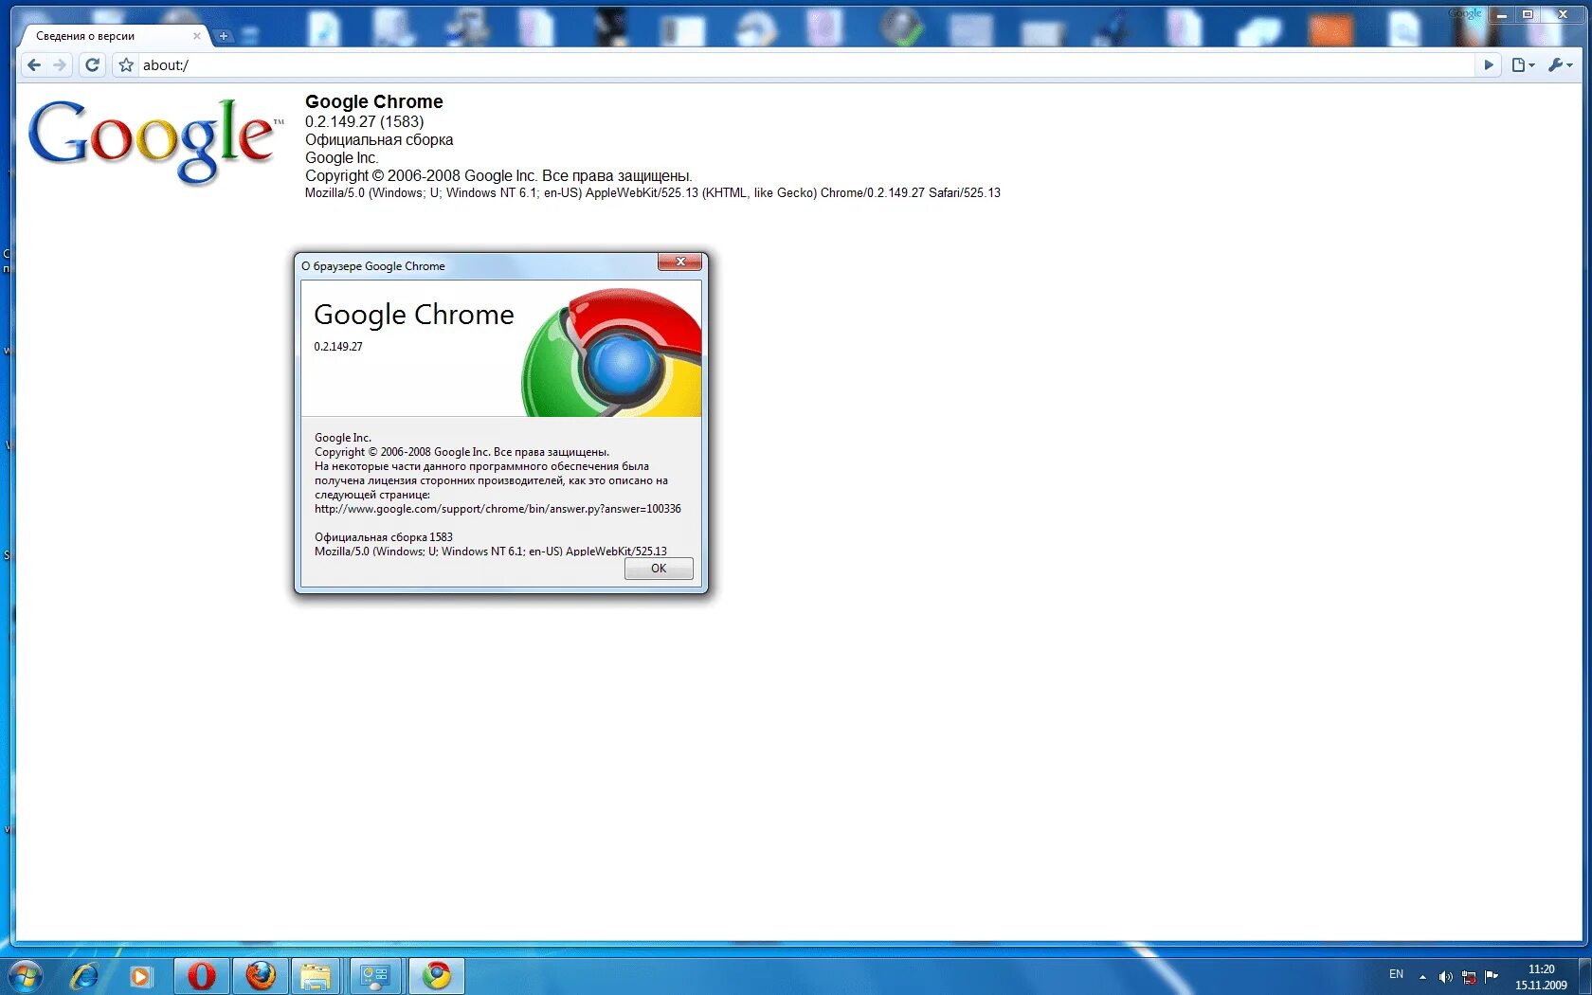Click the Chrome logo in the dialog
This screenshot has width=1592, height=995.
point(612,353)
